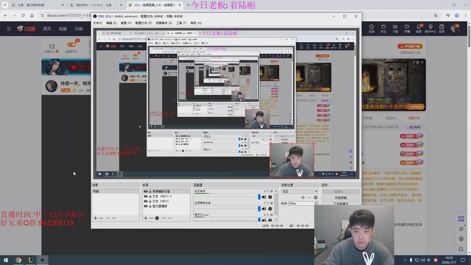Move selected scene down

click(114, 218)
